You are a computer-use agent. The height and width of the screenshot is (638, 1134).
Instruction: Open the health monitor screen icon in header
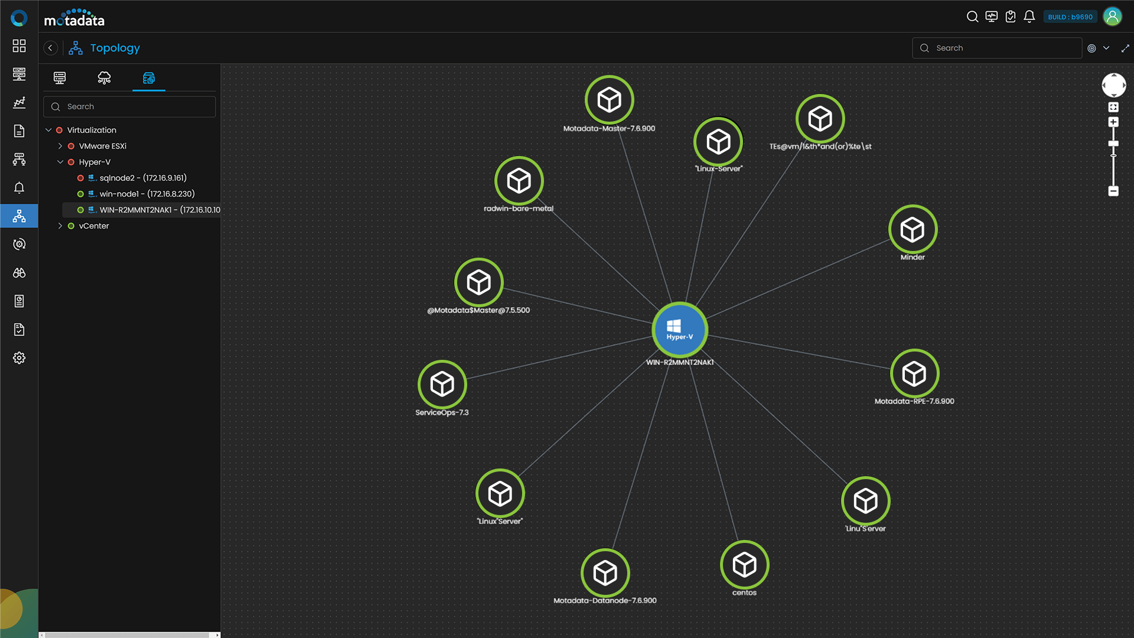click(992, 17)
